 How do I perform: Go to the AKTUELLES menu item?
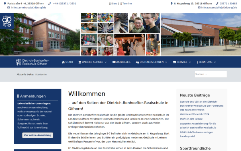[121, 62]
